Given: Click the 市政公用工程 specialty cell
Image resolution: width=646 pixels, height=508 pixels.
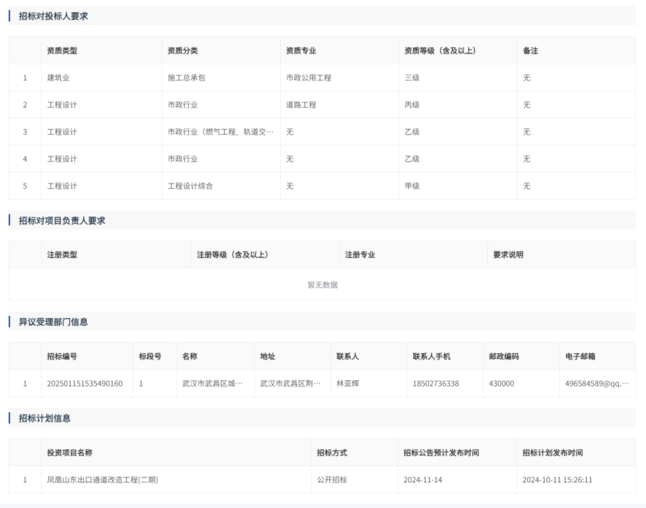Looking at the screenshot, I should tap(308, 78).
